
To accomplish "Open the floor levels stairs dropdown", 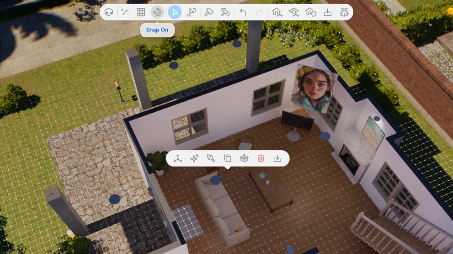I will click(x=124, y=12).
